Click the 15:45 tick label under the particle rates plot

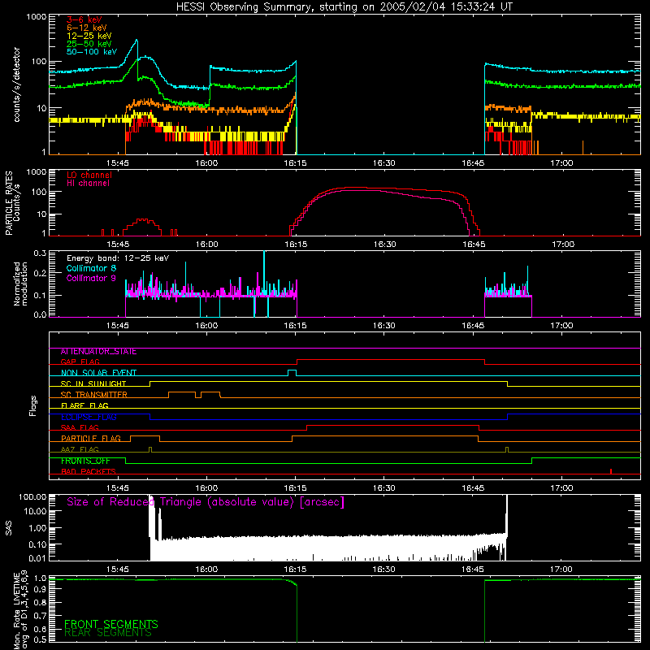tap(118, 245)
